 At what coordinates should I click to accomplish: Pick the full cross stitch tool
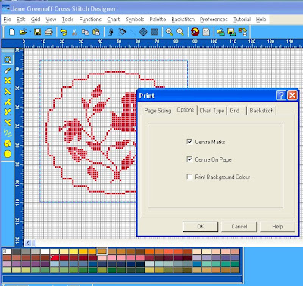tap(8, 80)
